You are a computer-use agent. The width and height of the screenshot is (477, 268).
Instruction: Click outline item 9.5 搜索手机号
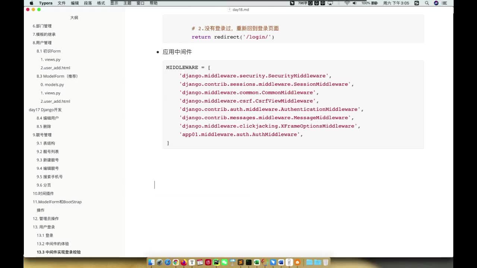50,177
